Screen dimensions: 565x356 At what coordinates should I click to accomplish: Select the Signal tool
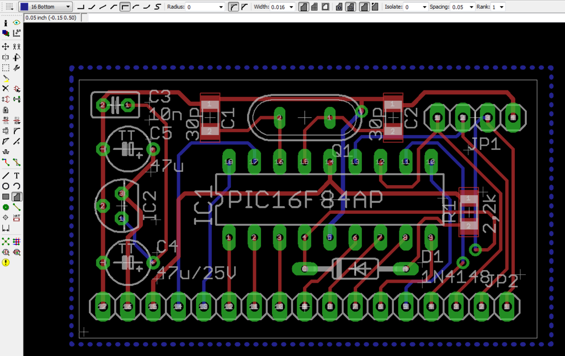(x=17, y=207)
